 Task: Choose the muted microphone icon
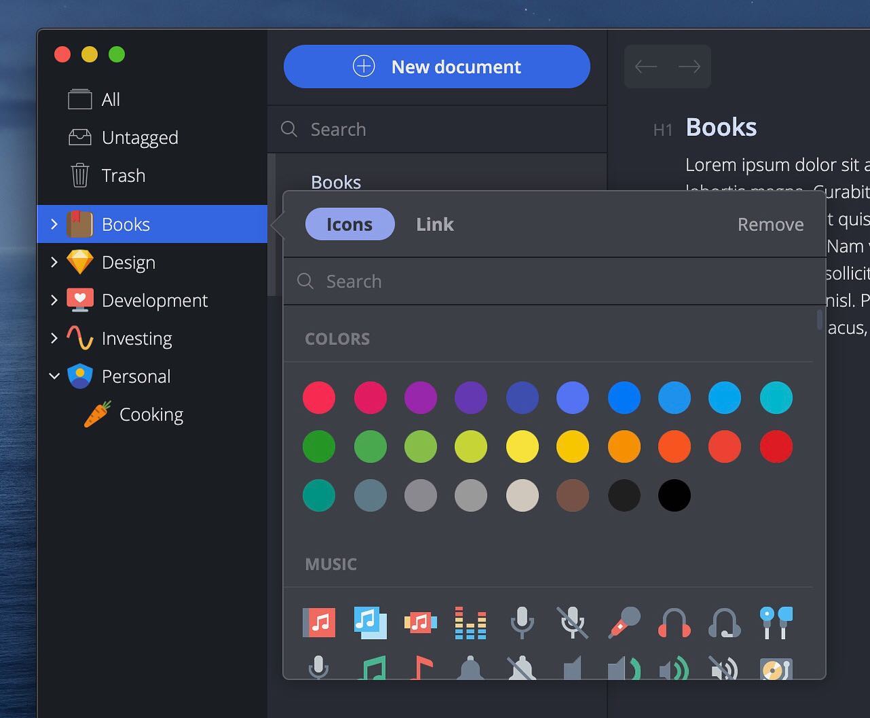pyautogui.click(x=573, y=622)
